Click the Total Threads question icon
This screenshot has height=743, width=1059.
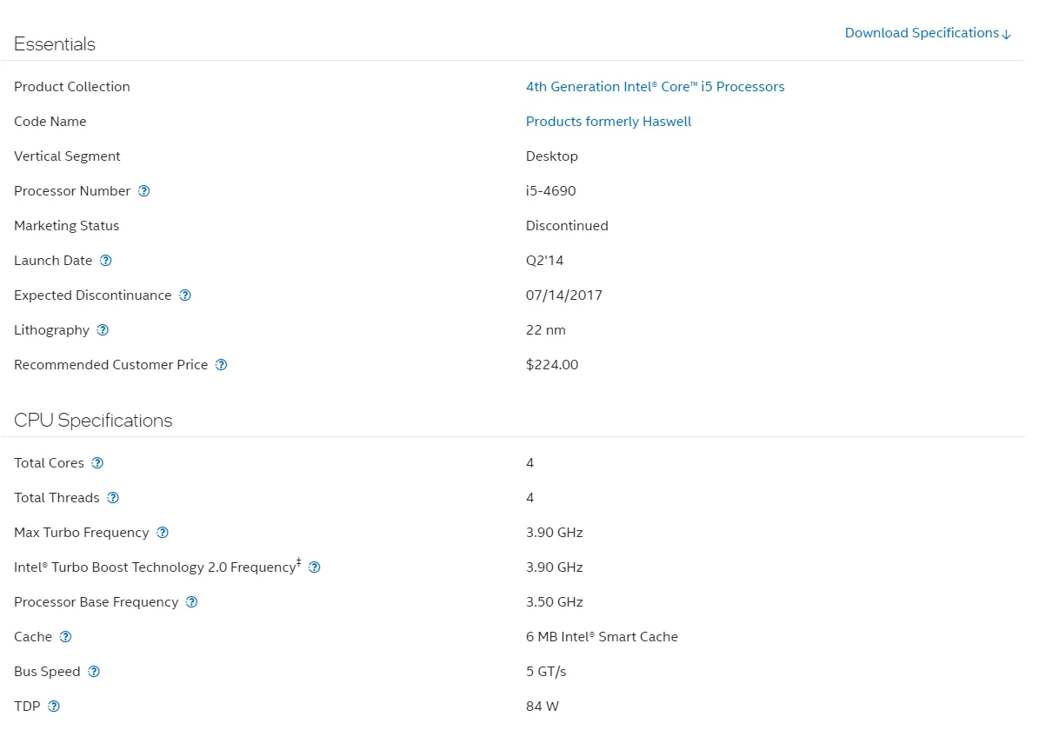[x=113, y=498]
